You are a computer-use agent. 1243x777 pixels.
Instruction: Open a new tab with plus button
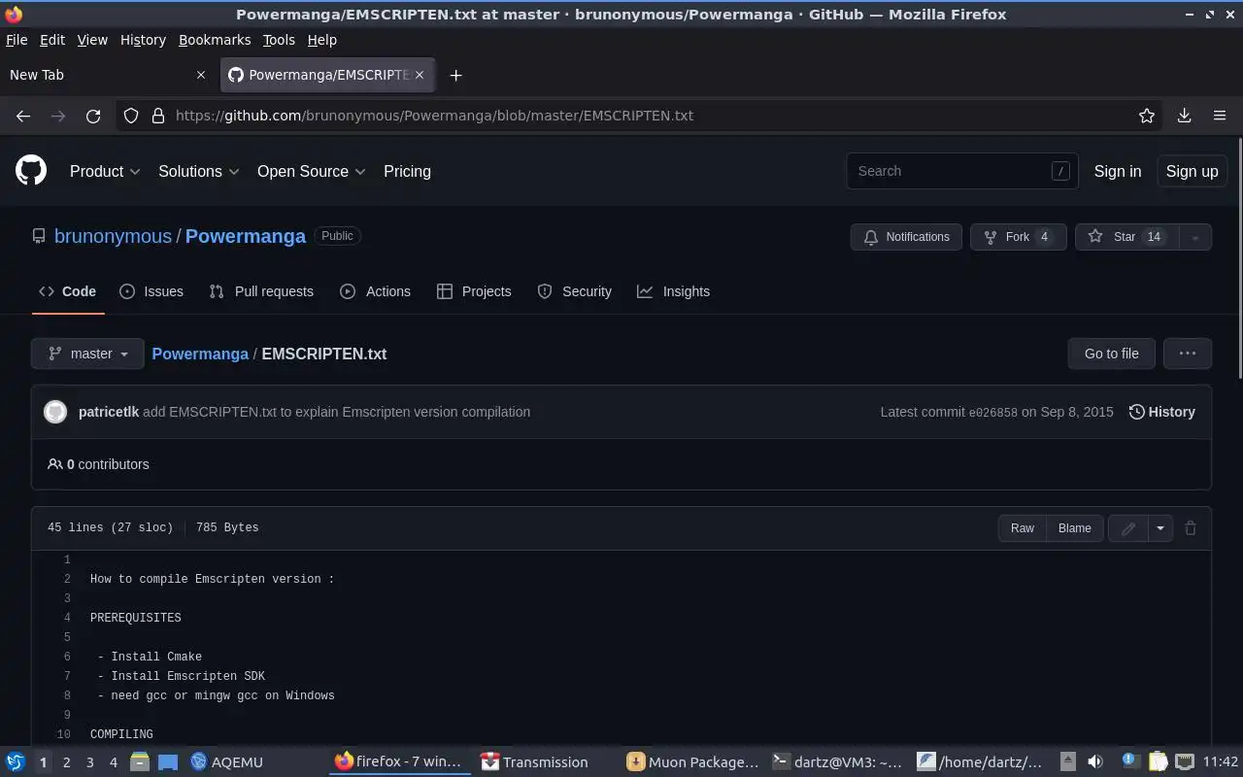coord(455,75)
